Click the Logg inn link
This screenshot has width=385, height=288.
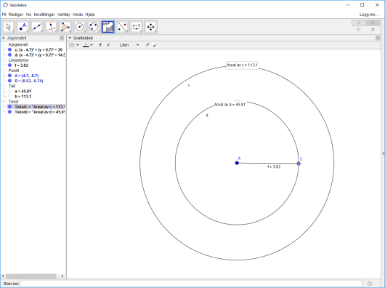[x=369, y=15]
